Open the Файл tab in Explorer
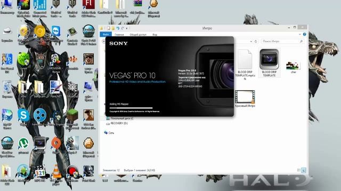This screenshot has height=191, width=341. click(106, 34)
